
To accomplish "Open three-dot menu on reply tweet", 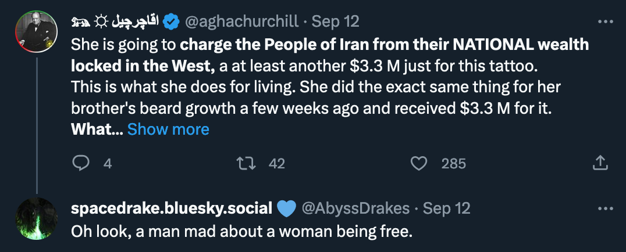I will coord(605,208).
